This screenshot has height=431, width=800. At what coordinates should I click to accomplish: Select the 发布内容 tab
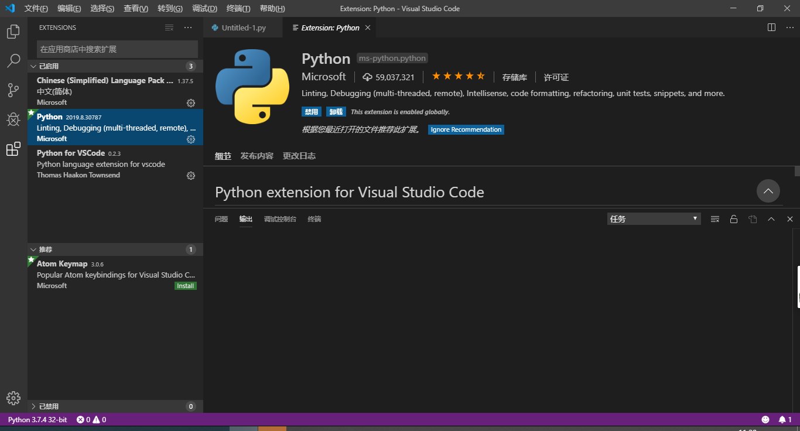(257, 156)
